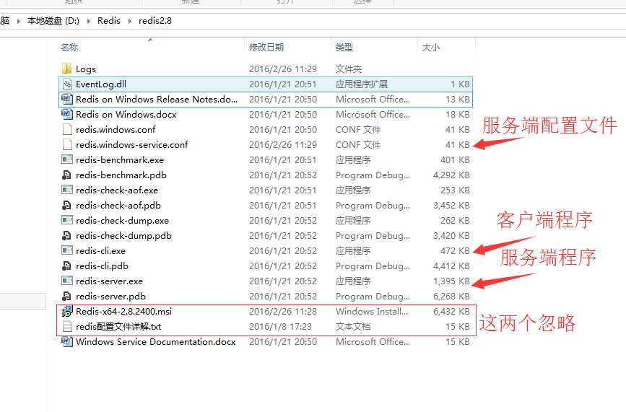
Task: Click the redis-check-aof.exe application icon
Action: 67,190
